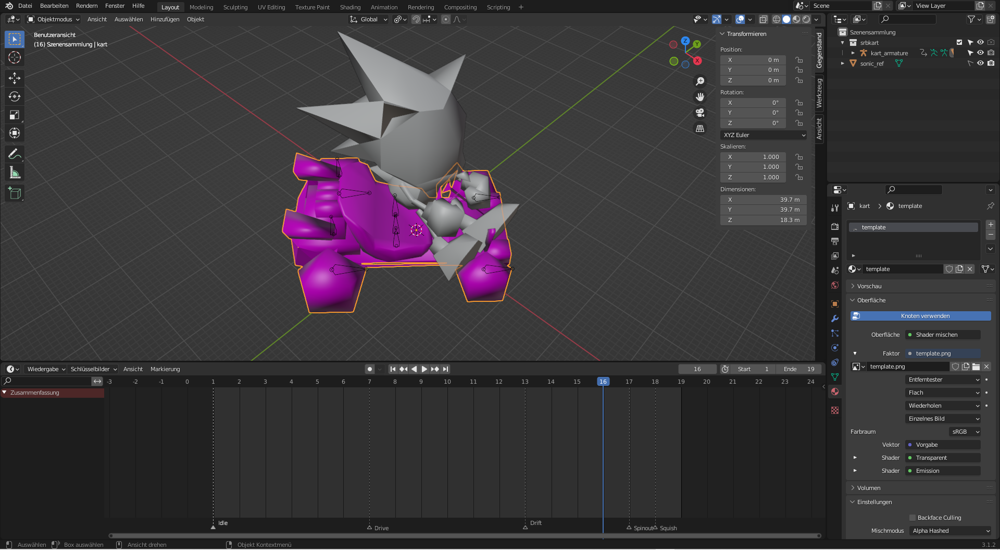Switch to the UV Editing workspace tab
1000x550 pixels.
point(271,7)
